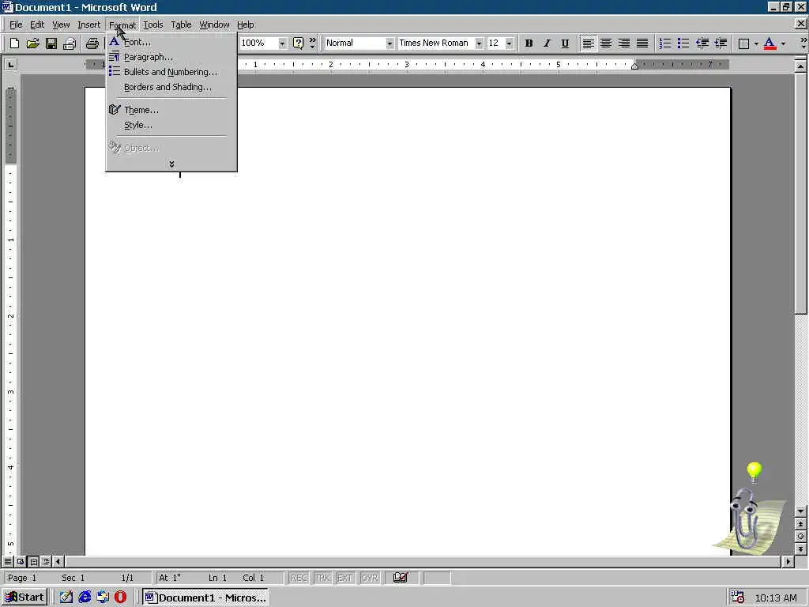809x607 pixels.
Task: Open the font size 12 dropdown
Action: 510,43
